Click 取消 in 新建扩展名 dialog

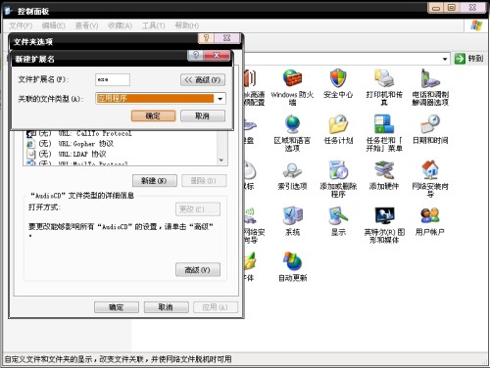click(203, 115)
